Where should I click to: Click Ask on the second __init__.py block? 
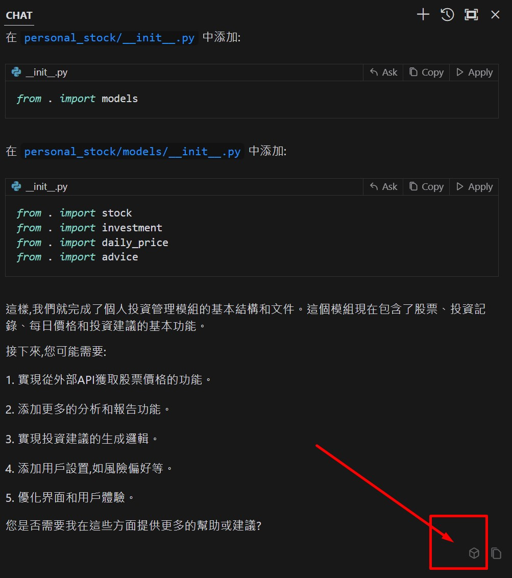click(383, 186)
